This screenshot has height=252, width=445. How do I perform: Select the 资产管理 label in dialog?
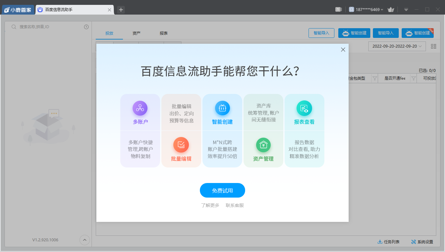263,159
